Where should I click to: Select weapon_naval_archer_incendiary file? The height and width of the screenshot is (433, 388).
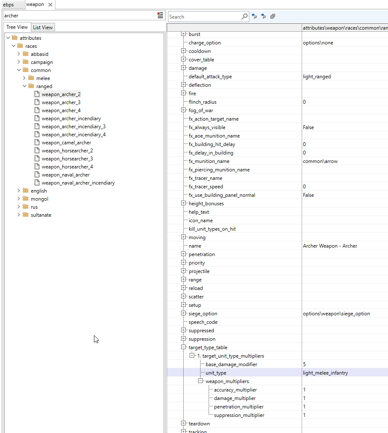coord(78,182)
